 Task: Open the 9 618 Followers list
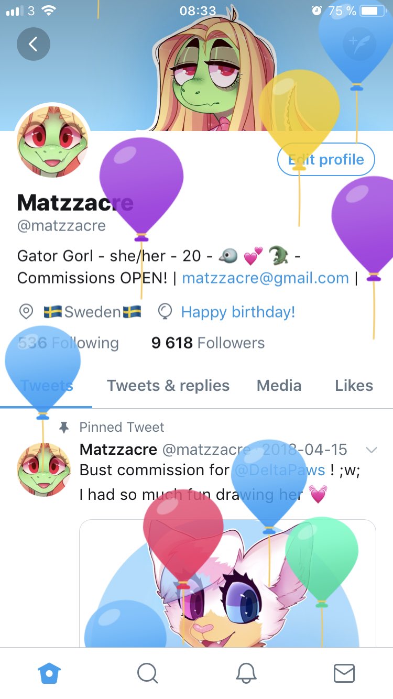pyautogui.click(x=208, y=343)
